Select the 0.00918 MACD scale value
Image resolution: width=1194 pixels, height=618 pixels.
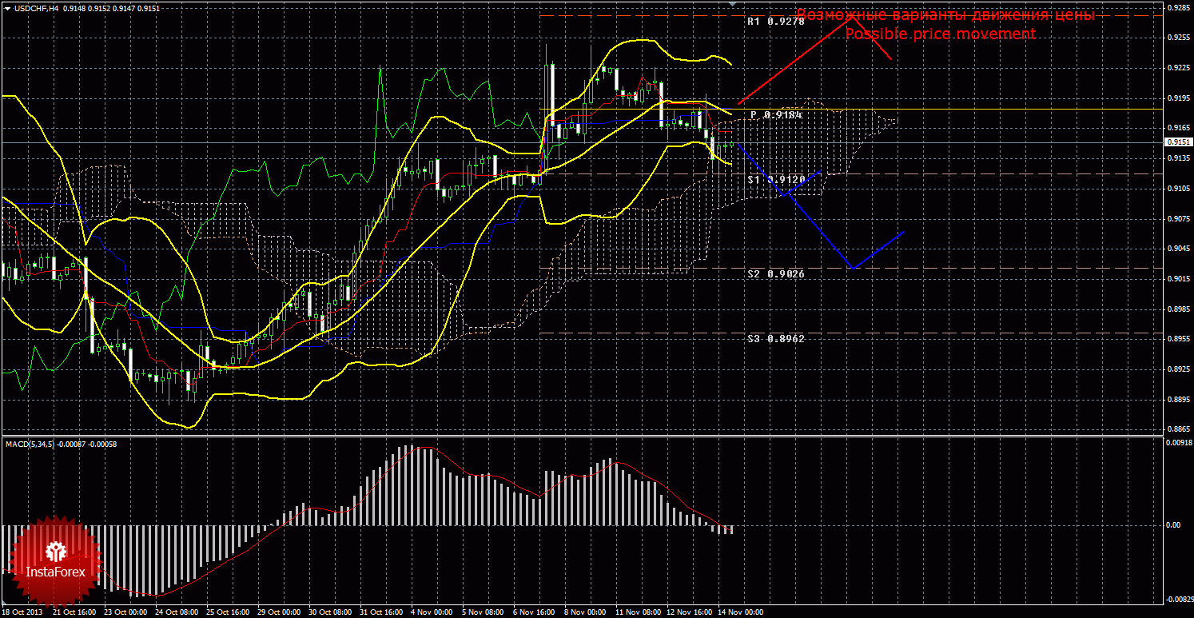[x=1178, y=442]
